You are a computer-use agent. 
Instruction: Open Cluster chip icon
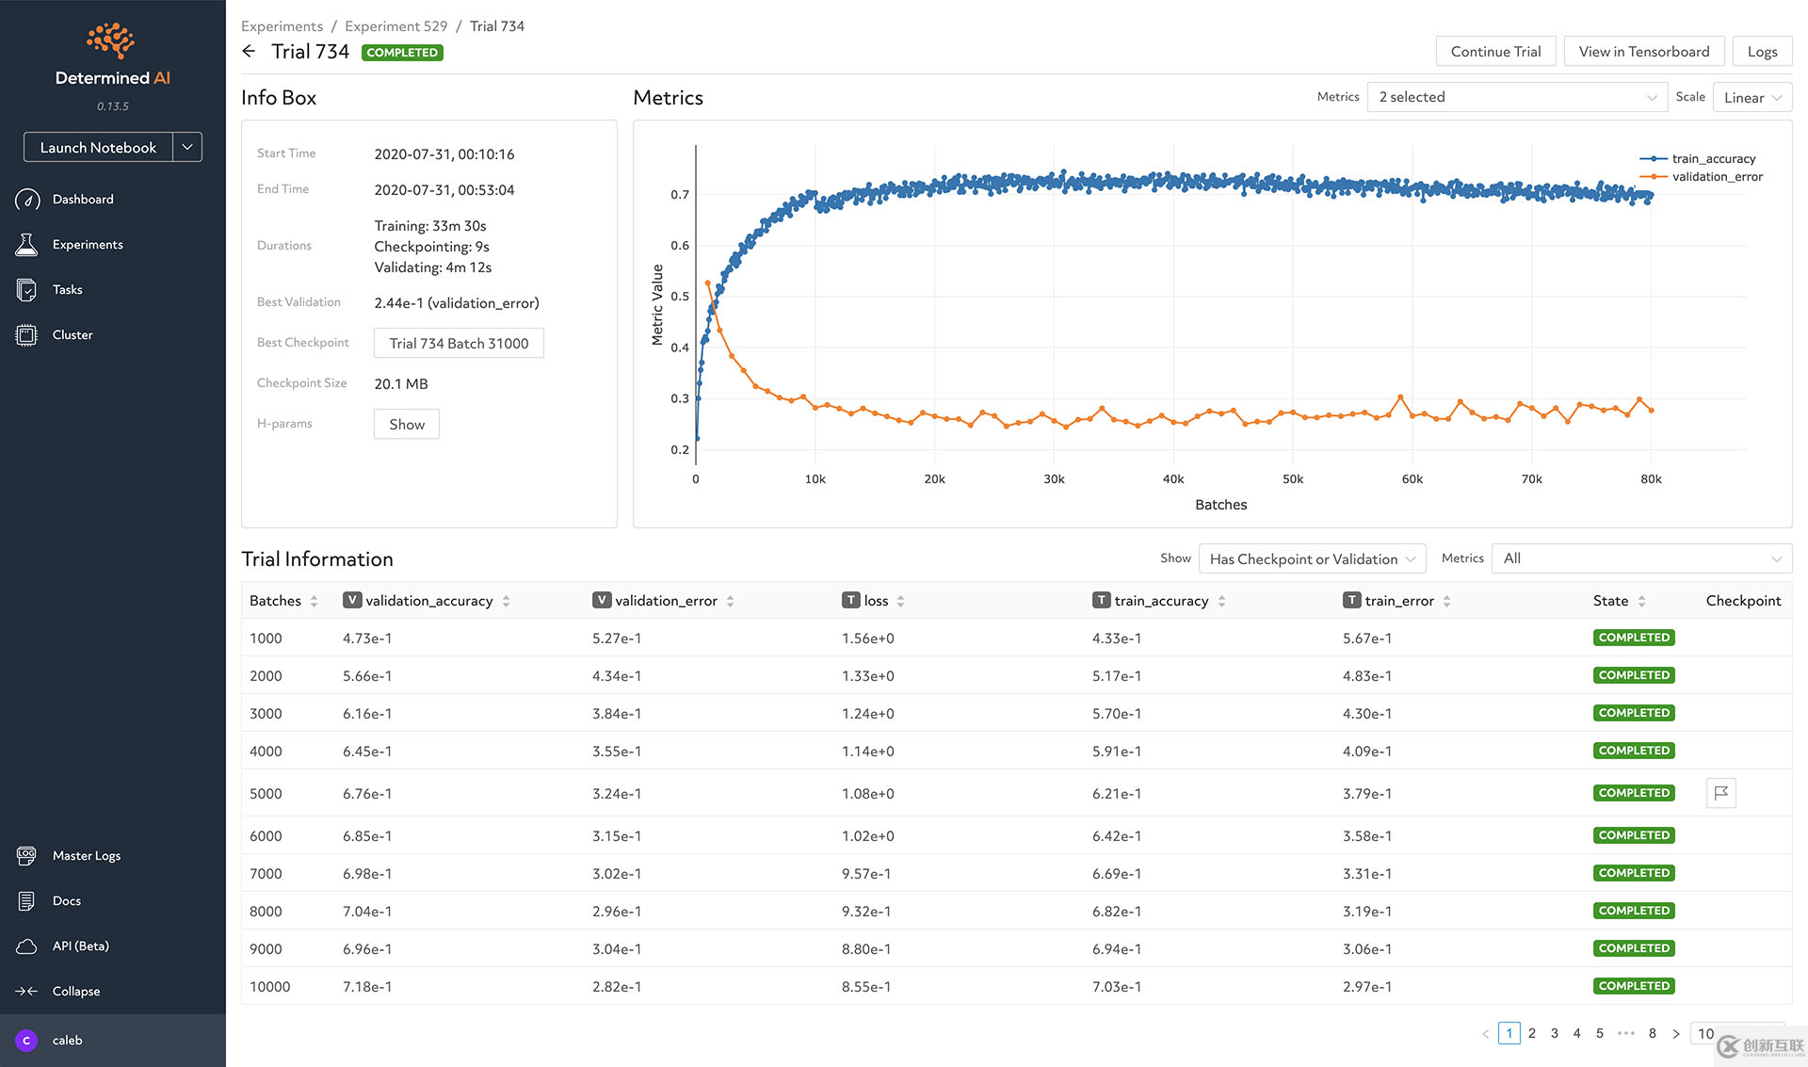[27, 335]
